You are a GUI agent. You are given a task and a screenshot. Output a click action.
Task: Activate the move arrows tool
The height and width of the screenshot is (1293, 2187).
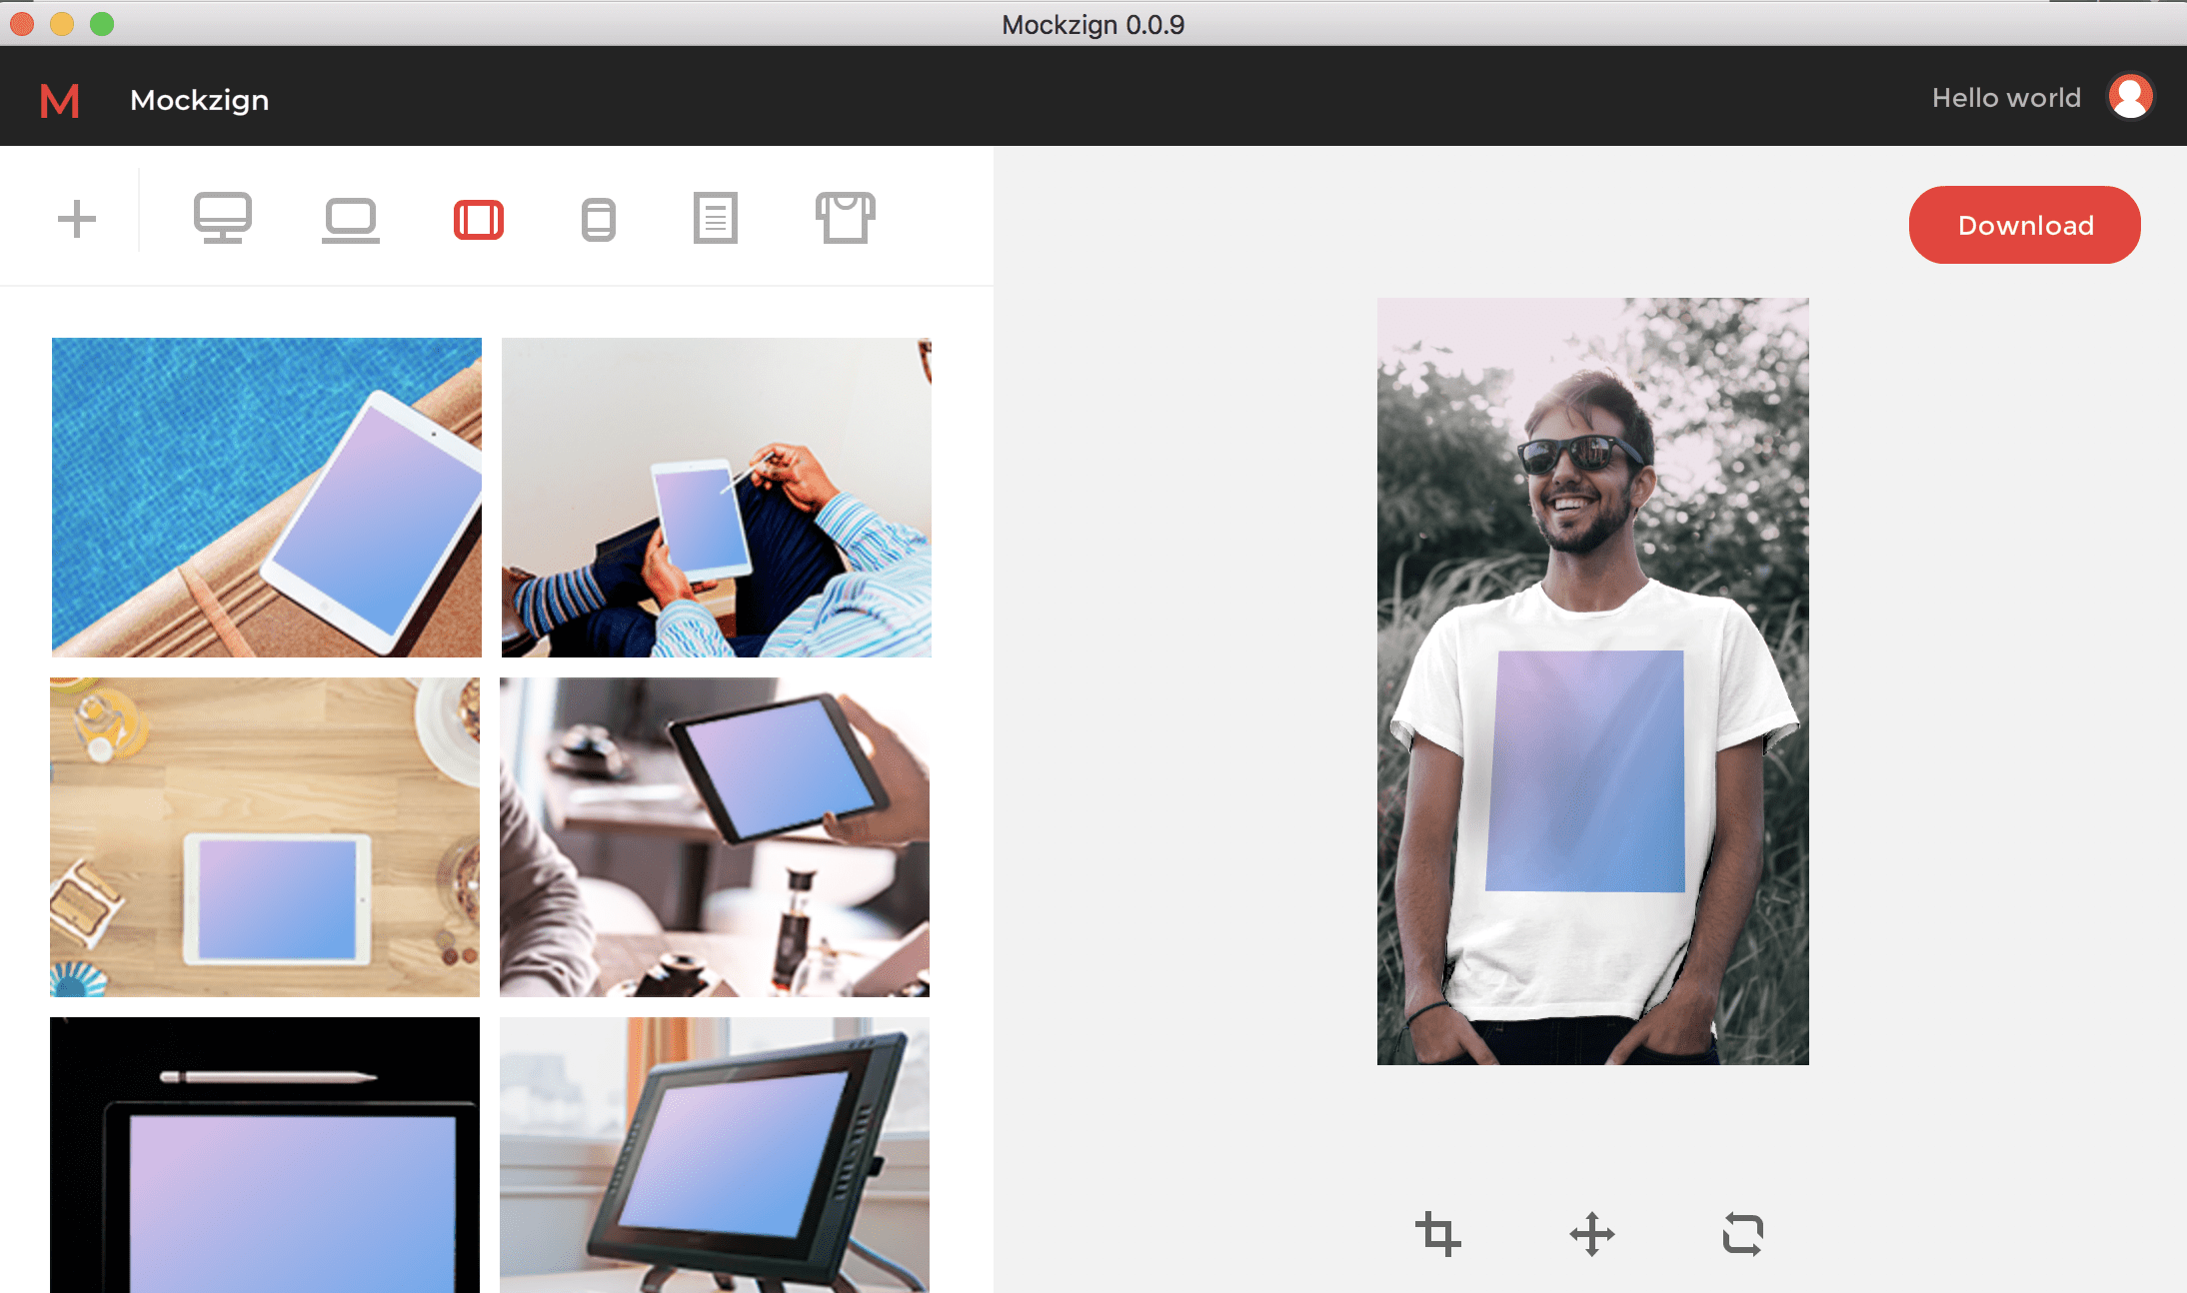coord(1592,1234)
